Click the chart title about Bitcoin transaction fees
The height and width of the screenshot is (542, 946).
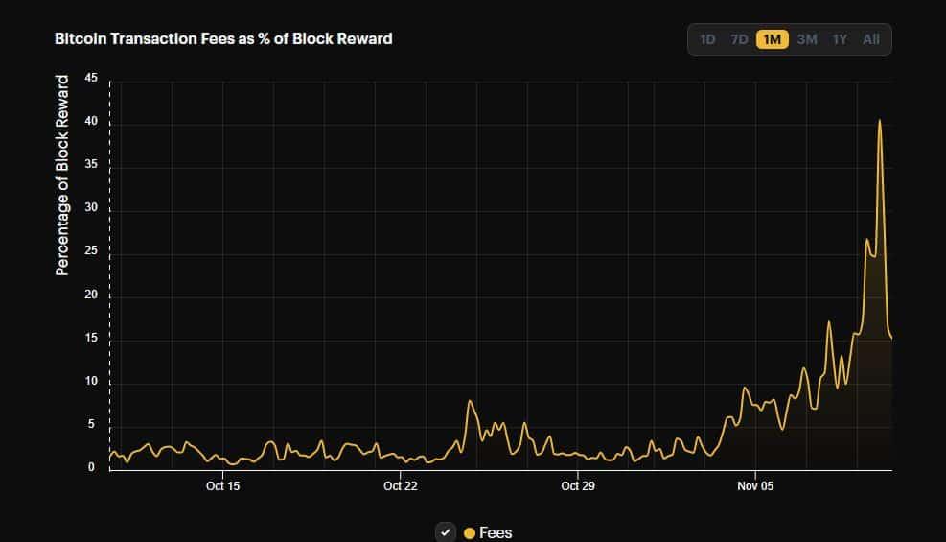pyautogui.click(x=223, y=38)
